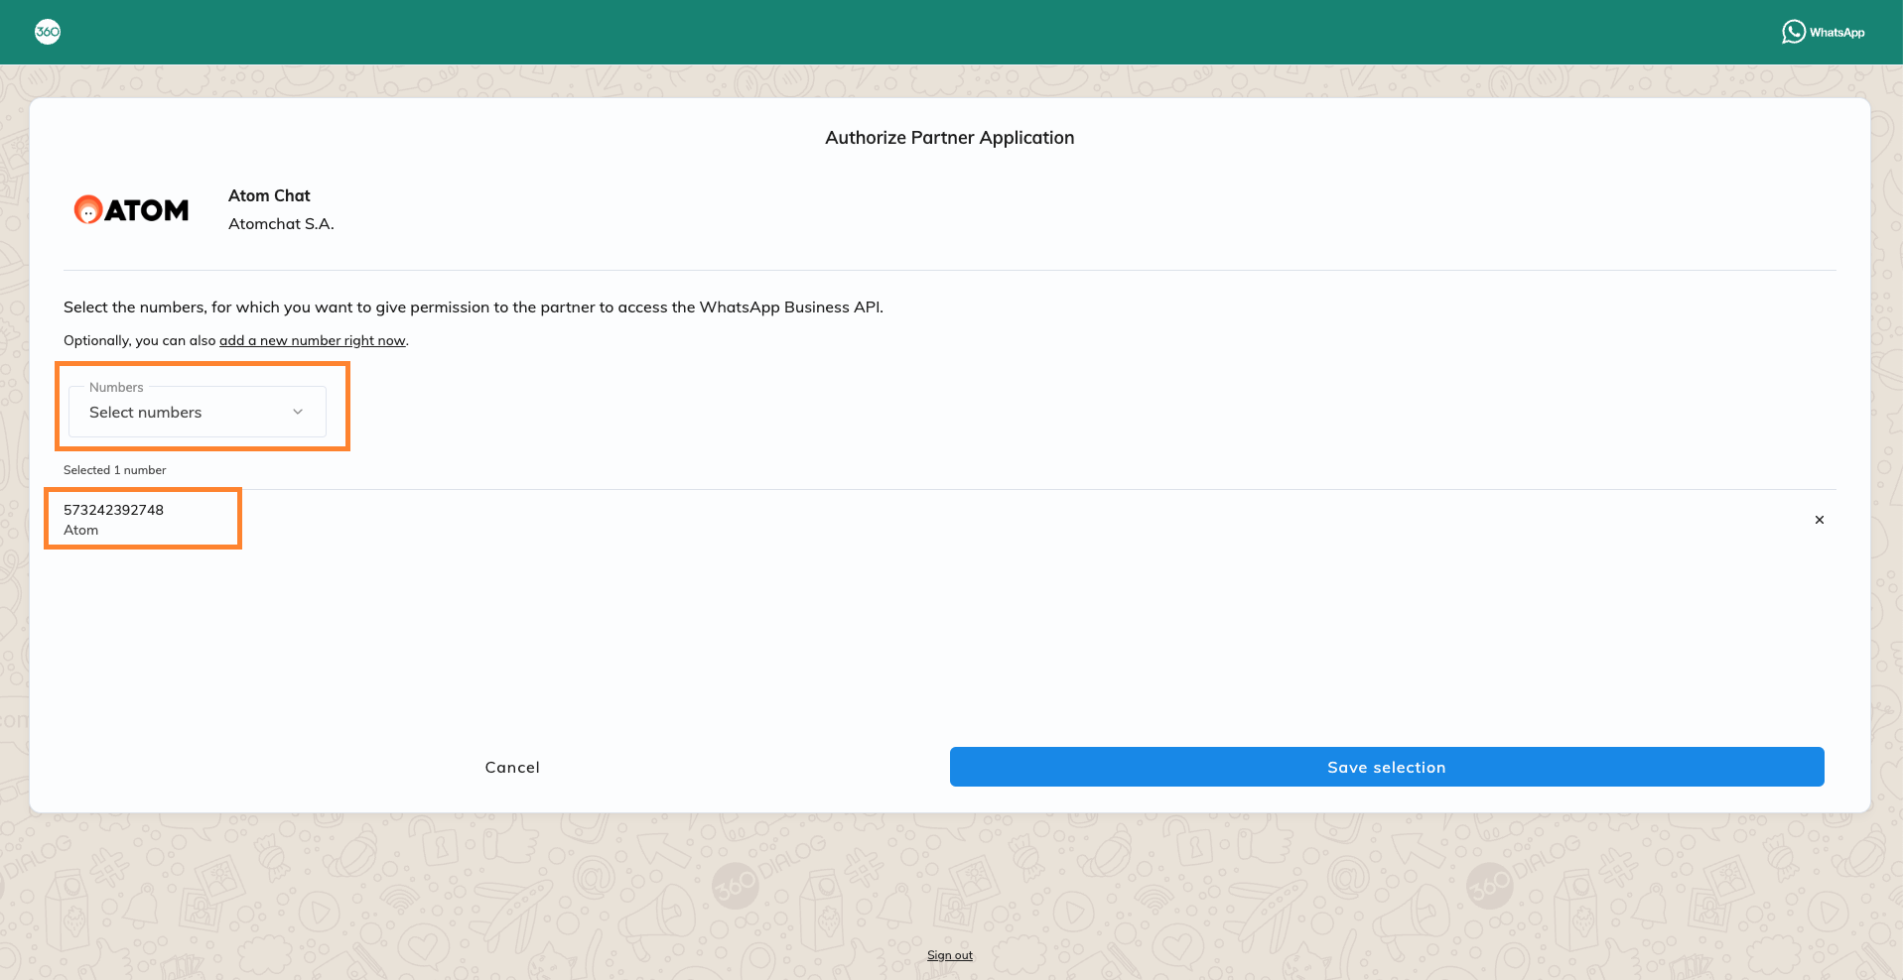Image resolution: width=1903 pixels, height=980 pixels.
Task: Remove number 573242392748 with the X
Action: click(x=1820, y=520)
